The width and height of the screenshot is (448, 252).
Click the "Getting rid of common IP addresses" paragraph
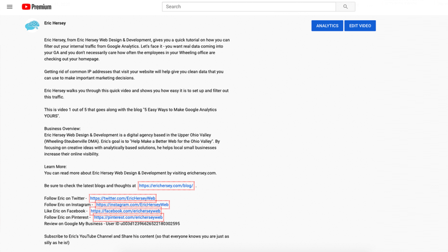pyautogui.click(x=133, y=72)
